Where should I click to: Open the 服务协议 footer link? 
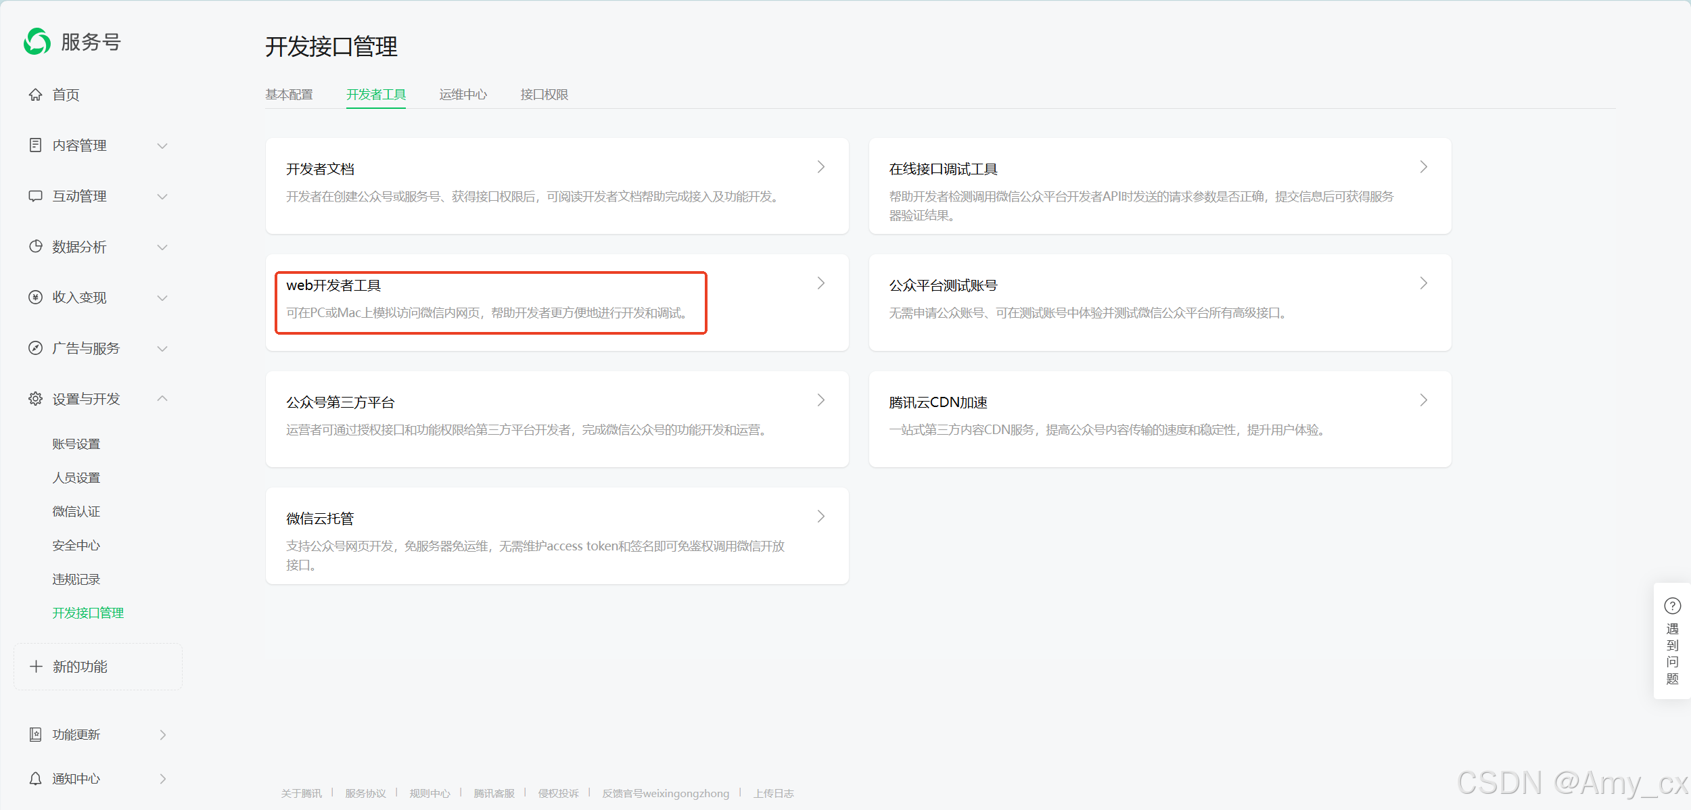pyautogui.click(x=365, y=793)
